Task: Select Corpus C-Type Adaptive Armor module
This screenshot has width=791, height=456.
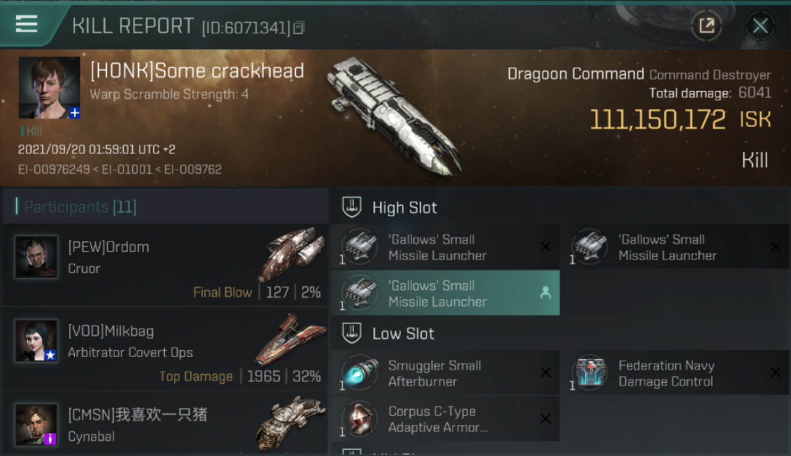Action: click(x=445, y=419)
